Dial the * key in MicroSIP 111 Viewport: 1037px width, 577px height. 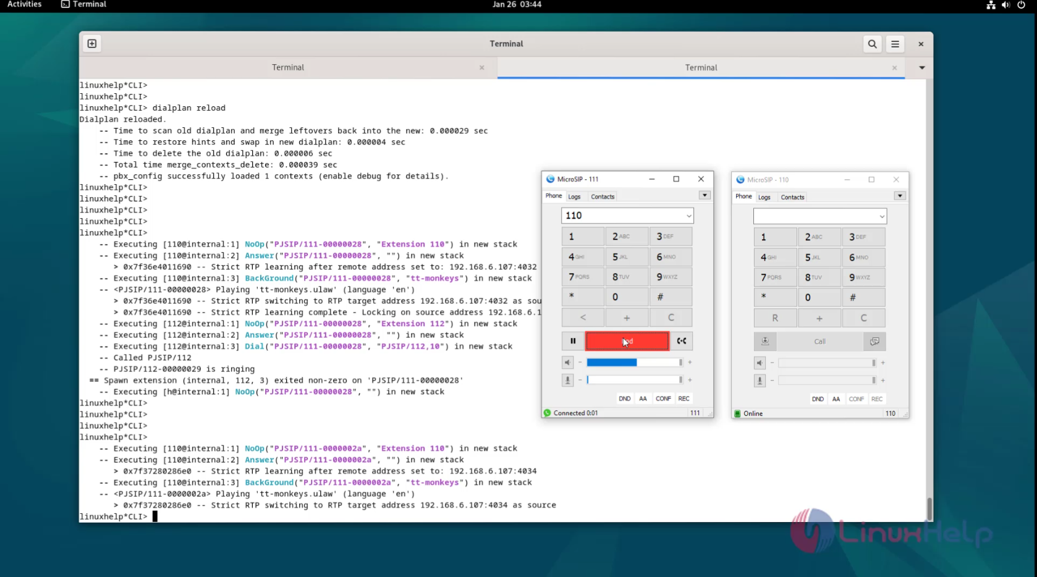(x=583, y=297)
